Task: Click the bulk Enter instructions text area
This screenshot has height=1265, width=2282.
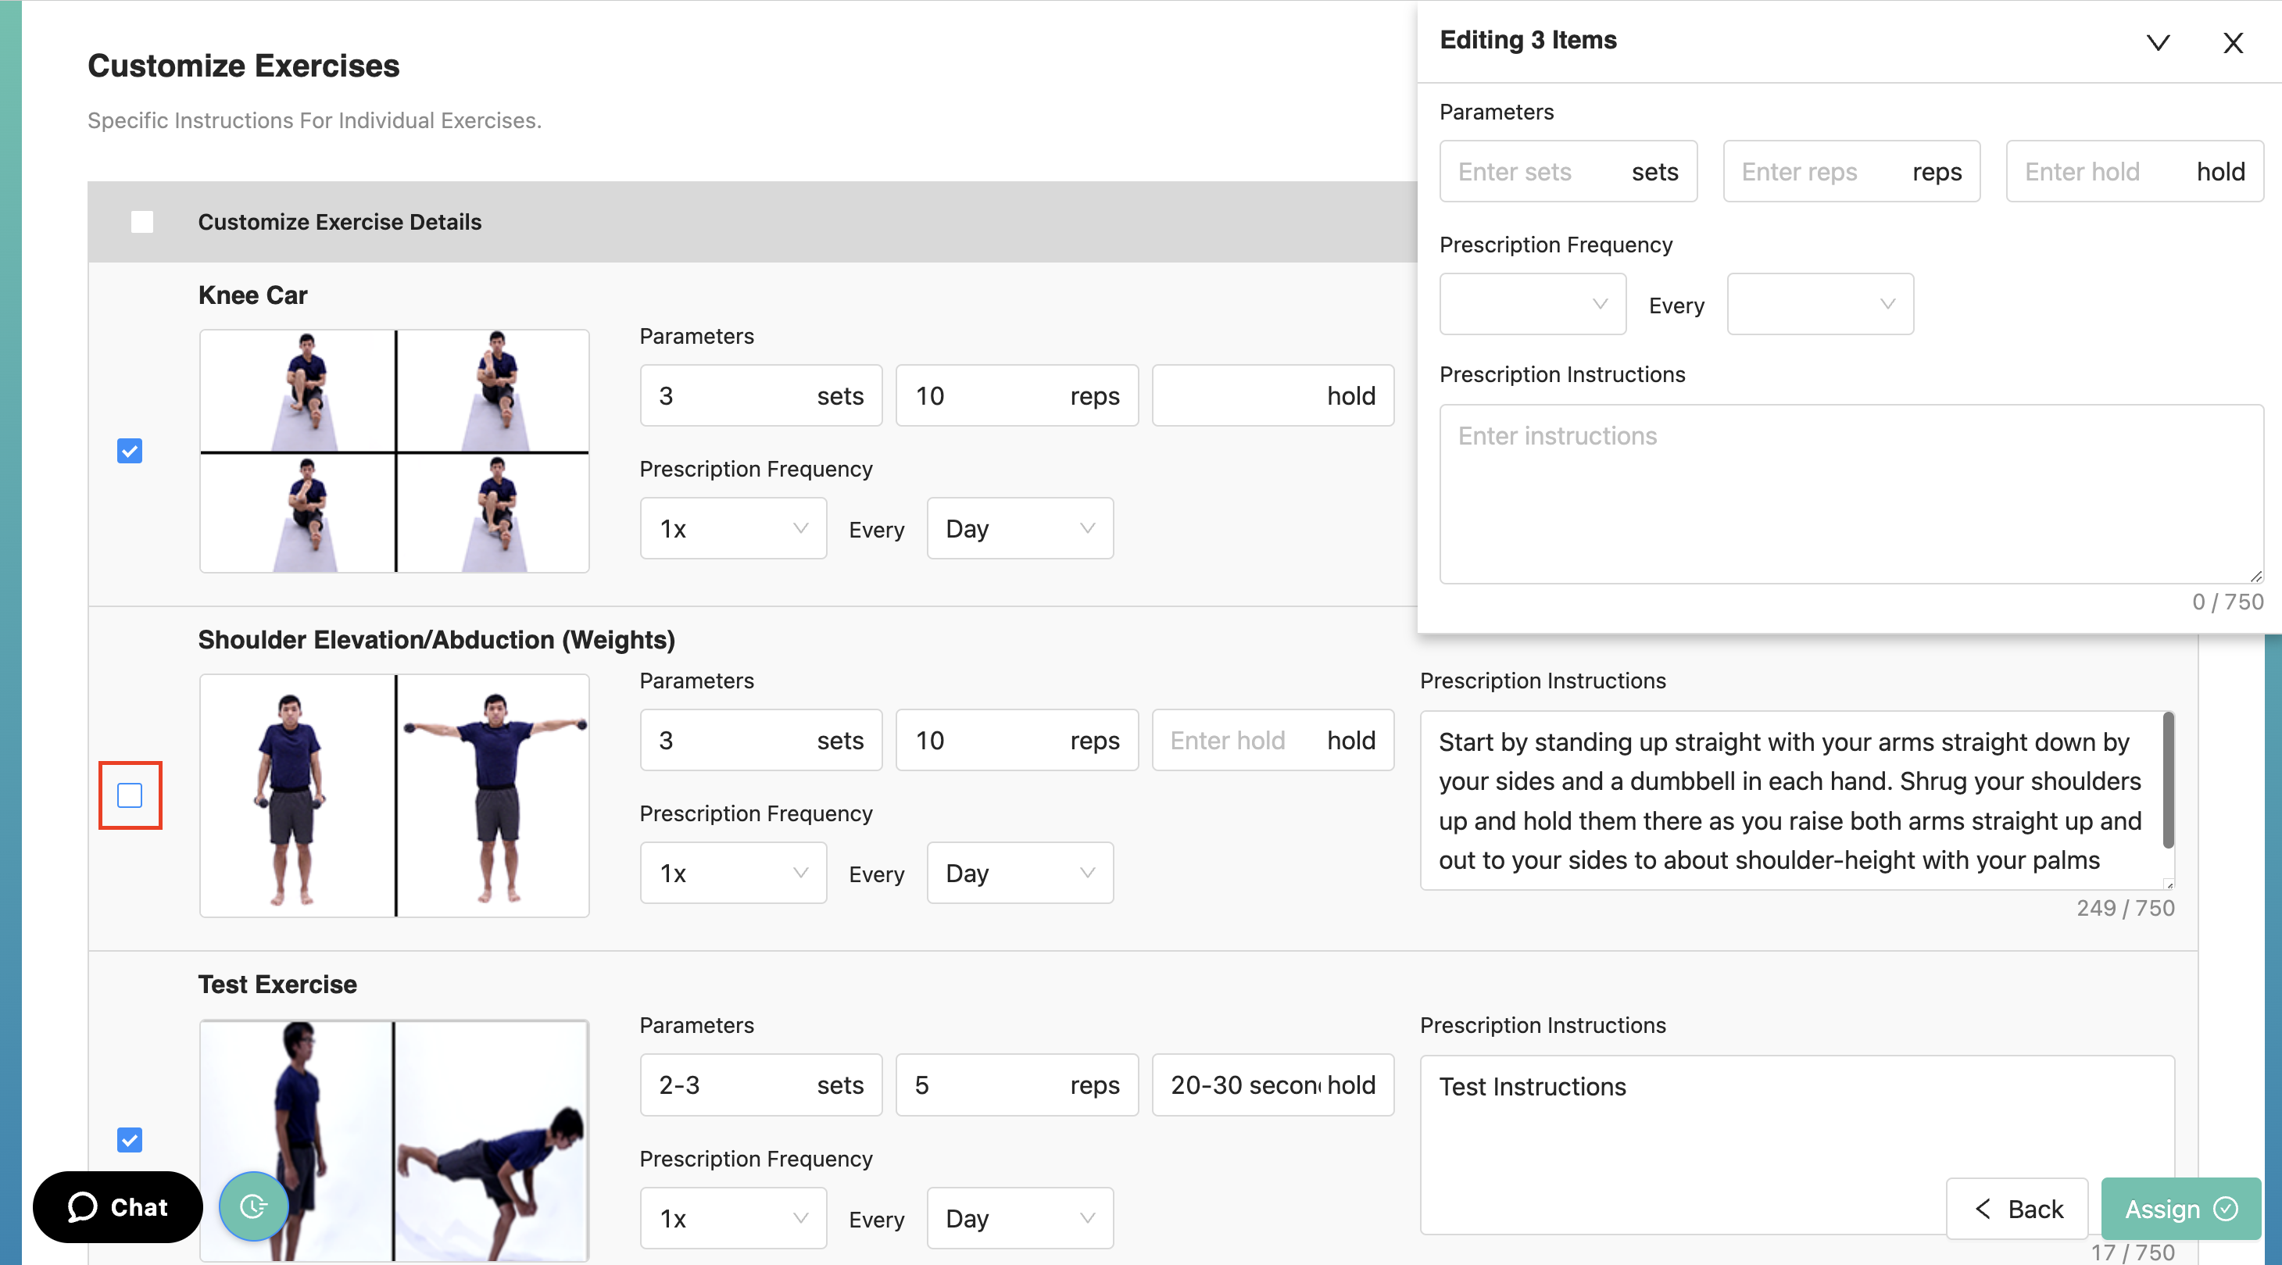Action: click(x=1850, y=494)
